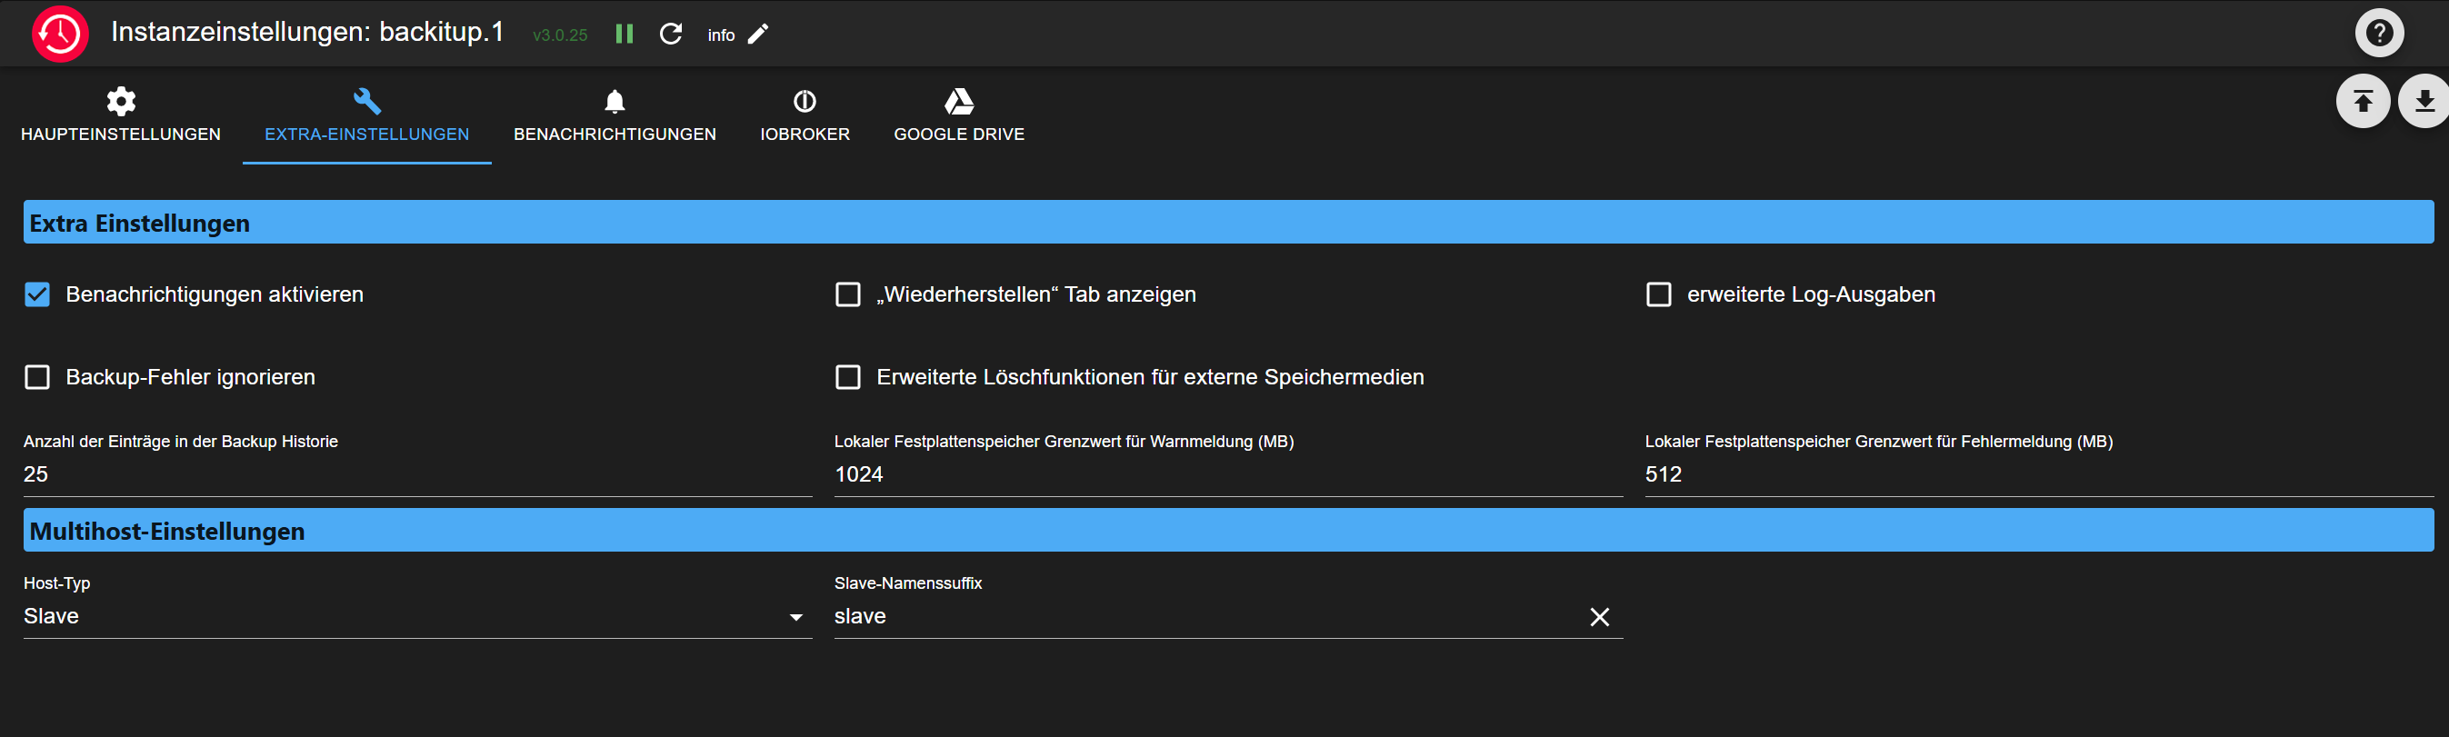
Task: Open the Host-Typ dropdown
Action: 416,616
